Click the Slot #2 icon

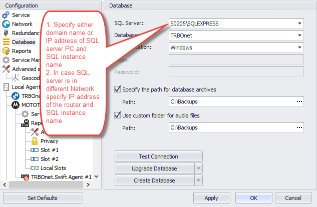pos(35,159)
